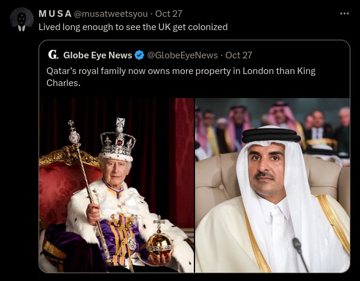Open MUSA's profile avatar
Viewport: 360px width, 281px height.
click(x=22, y=19)
